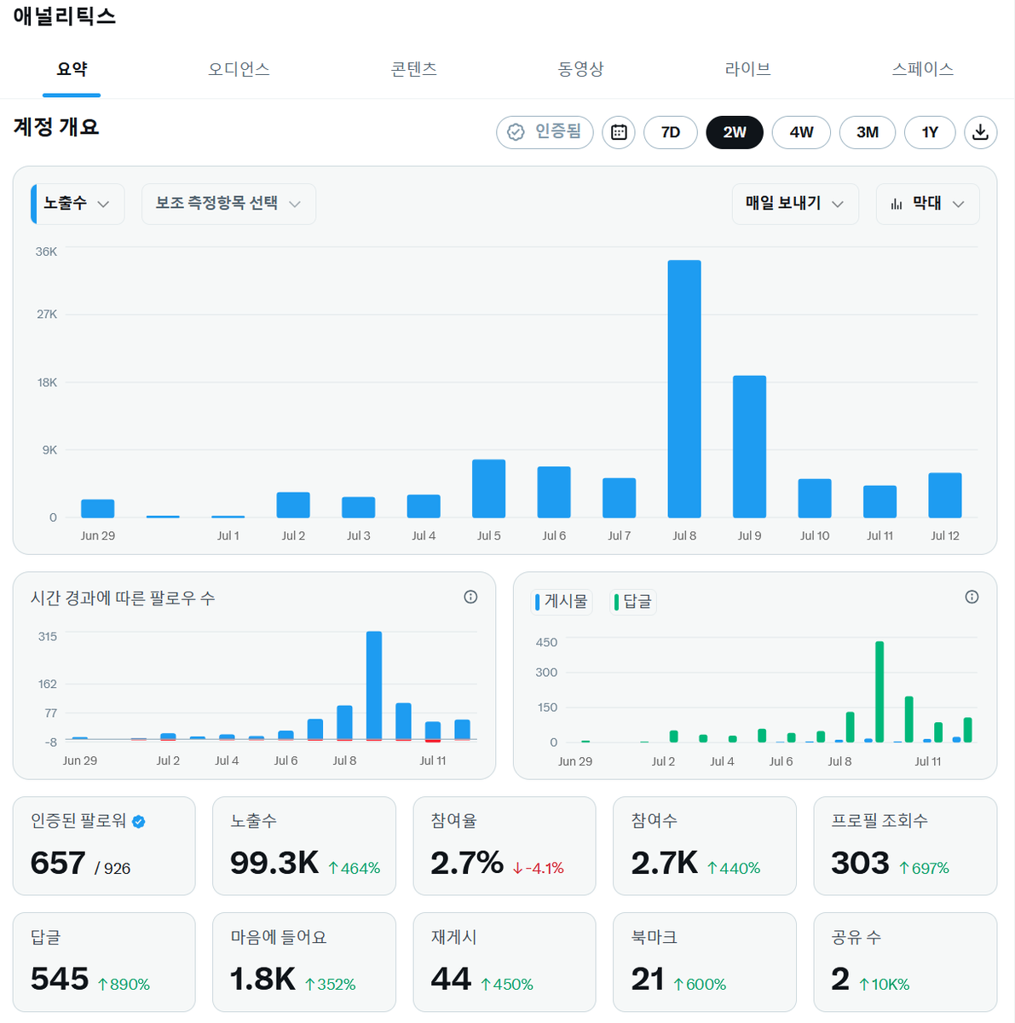The height and width of the screenshot is (1023, 1015).
Task: Toggle 게시물 series in the legend
Action: 562,602
